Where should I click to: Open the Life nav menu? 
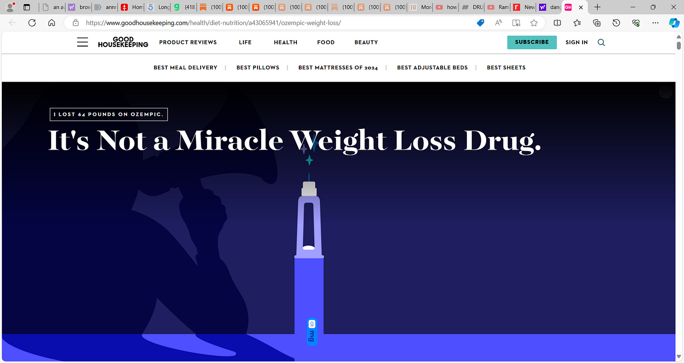[245, 42]
